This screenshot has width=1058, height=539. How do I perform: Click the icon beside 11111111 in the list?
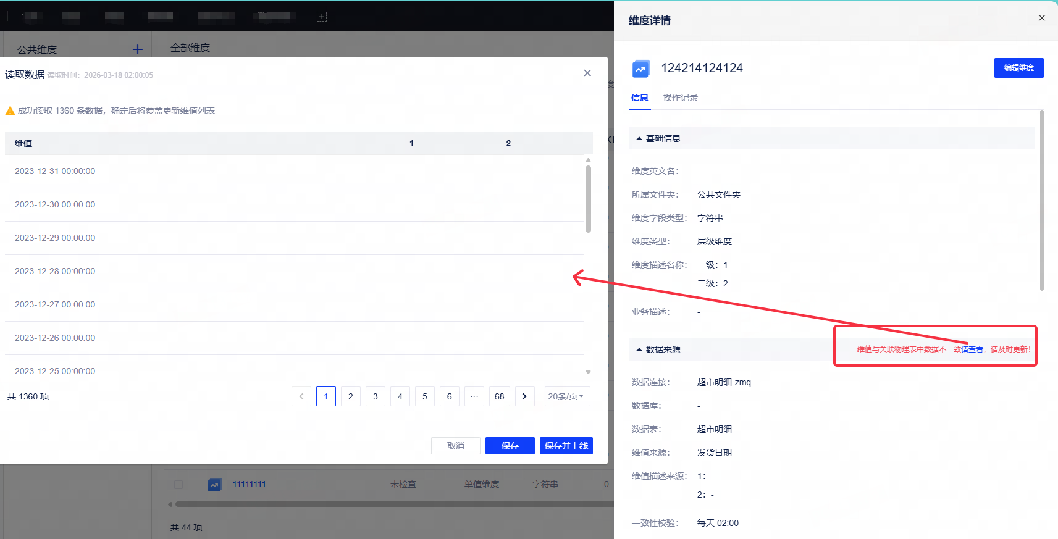point(215,485)
